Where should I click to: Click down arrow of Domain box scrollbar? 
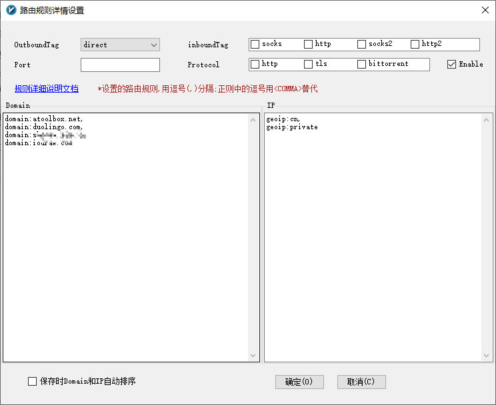click(x=253, y=355)
